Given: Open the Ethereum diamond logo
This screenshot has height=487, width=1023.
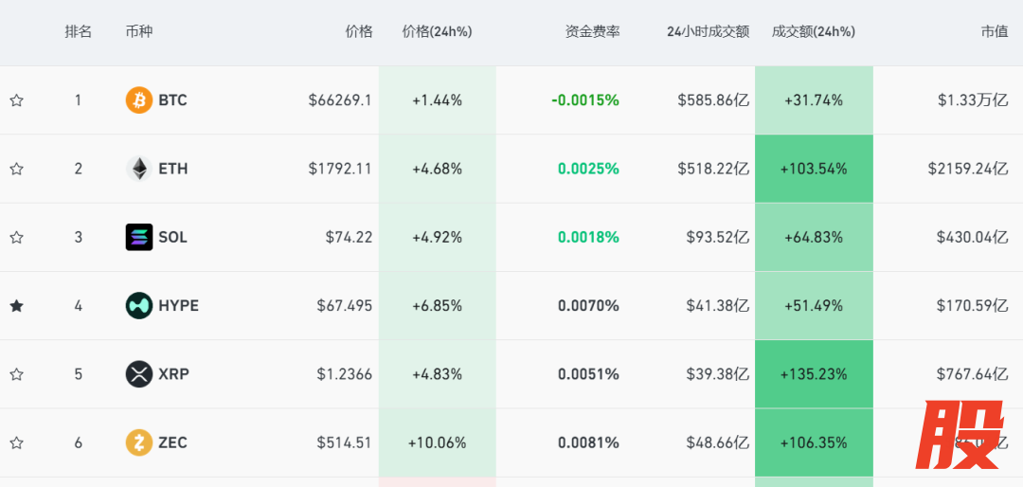Looking at the screenshot, I should [139, 169].
